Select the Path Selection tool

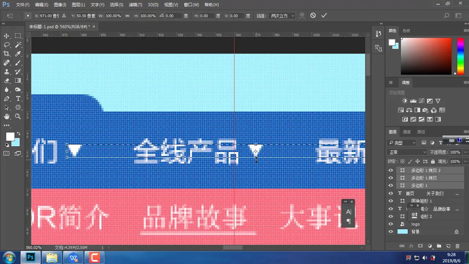pos(7,108)
